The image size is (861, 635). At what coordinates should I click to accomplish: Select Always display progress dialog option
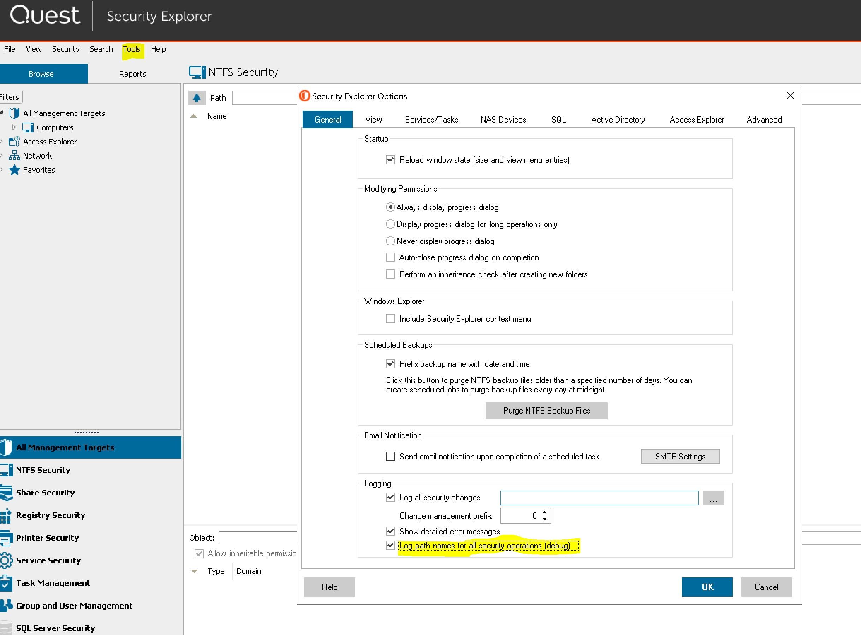[390, 207]
